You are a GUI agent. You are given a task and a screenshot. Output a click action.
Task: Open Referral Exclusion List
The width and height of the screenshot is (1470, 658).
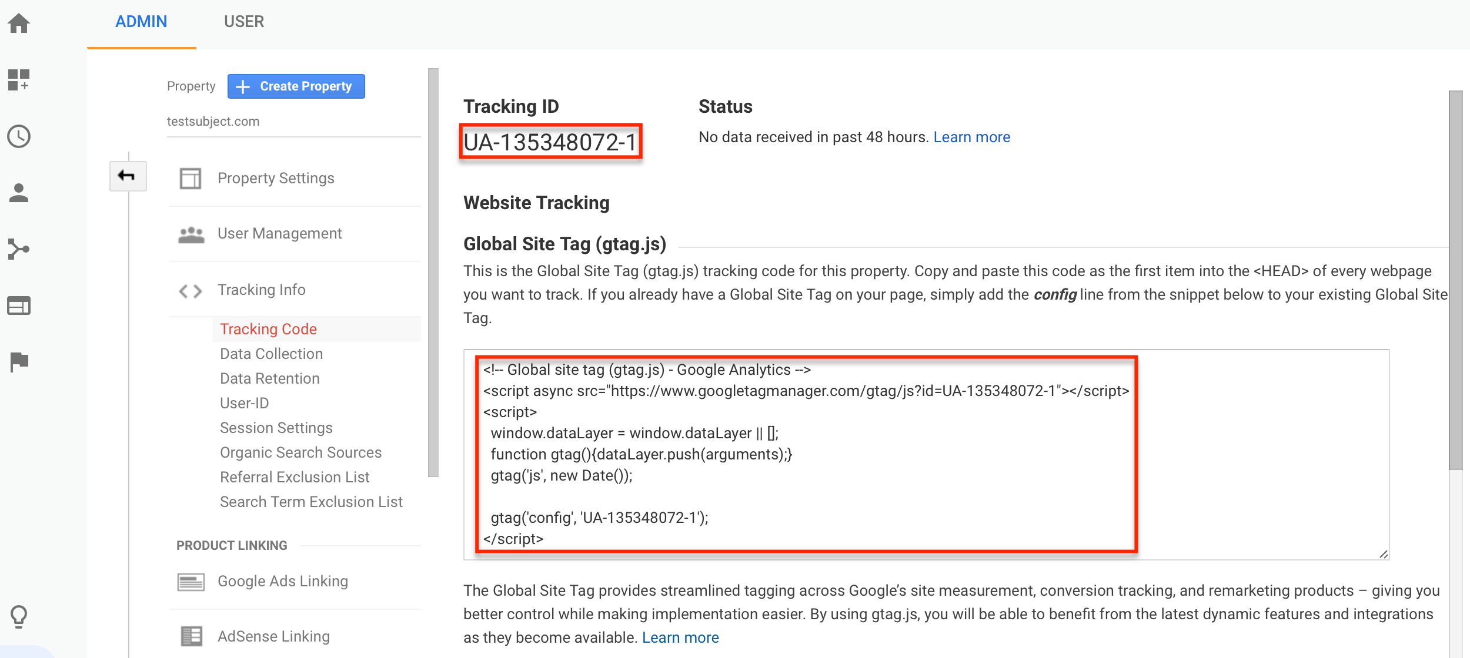(x=295, y=477)
